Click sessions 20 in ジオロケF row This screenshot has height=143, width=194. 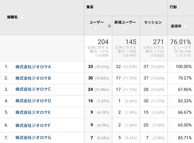(x=146, y=125)
